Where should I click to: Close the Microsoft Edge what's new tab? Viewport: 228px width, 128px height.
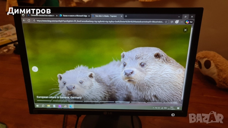pos(89,16)
